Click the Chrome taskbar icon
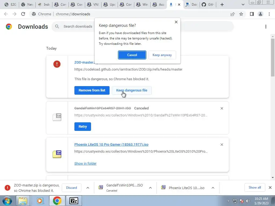 [x=57, y=201]
